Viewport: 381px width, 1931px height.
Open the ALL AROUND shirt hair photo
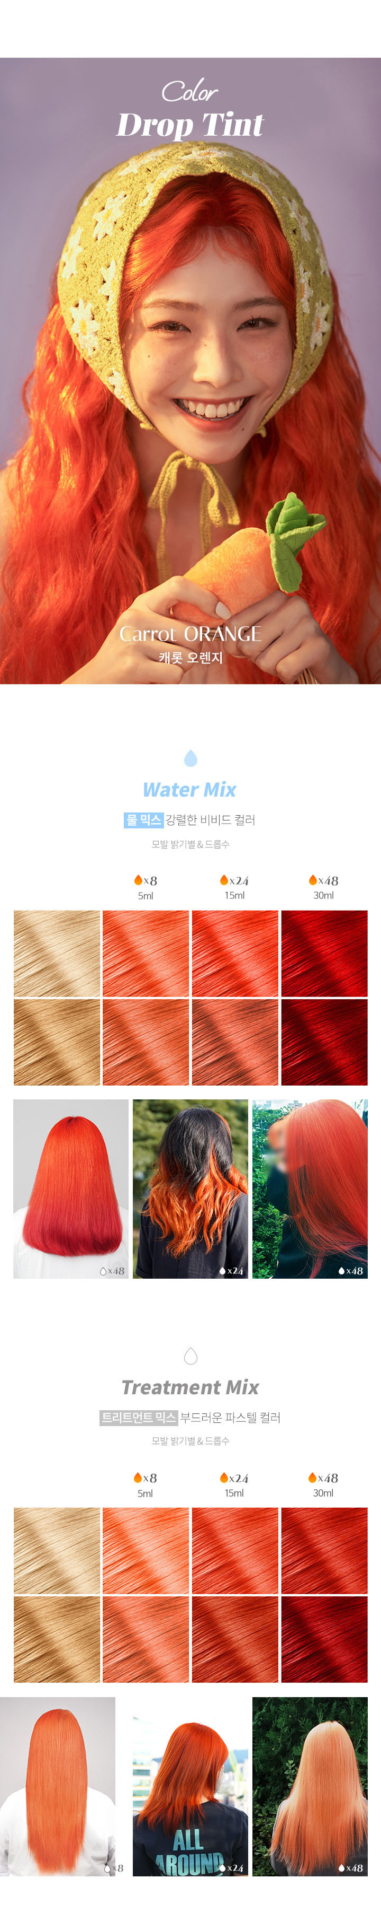pos(190,1786)
